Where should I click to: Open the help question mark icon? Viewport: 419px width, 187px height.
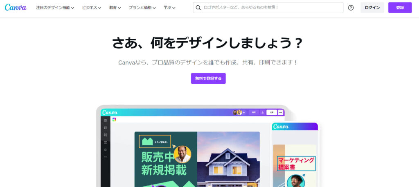(x=351, y=8)
